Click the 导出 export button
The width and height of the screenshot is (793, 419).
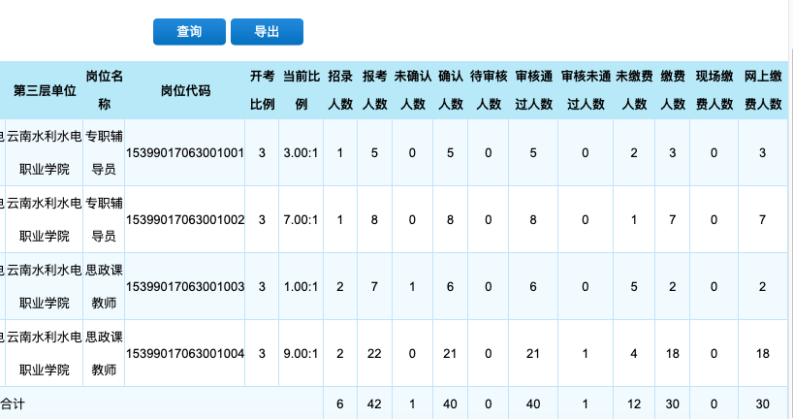click(x=267, y=32)
